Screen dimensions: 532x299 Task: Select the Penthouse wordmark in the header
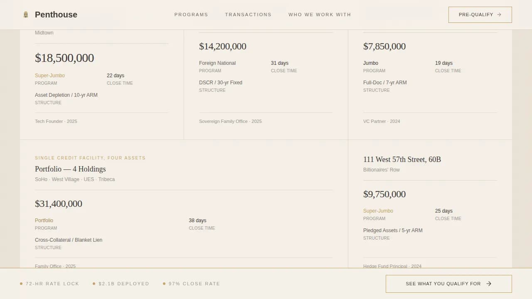[56, 14]
